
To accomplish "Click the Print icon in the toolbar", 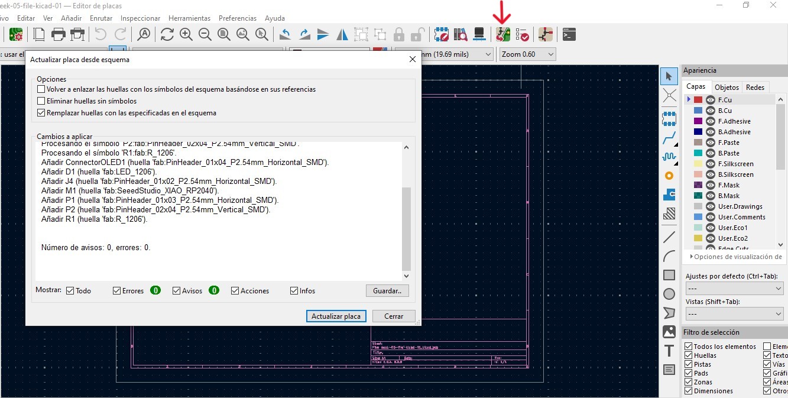I will click(58, 34).
